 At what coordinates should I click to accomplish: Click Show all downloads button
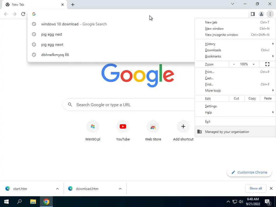point(256,188)
